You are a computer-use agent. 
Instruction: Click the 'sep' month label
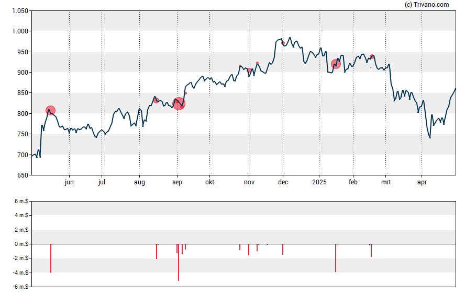coord(178,182)
